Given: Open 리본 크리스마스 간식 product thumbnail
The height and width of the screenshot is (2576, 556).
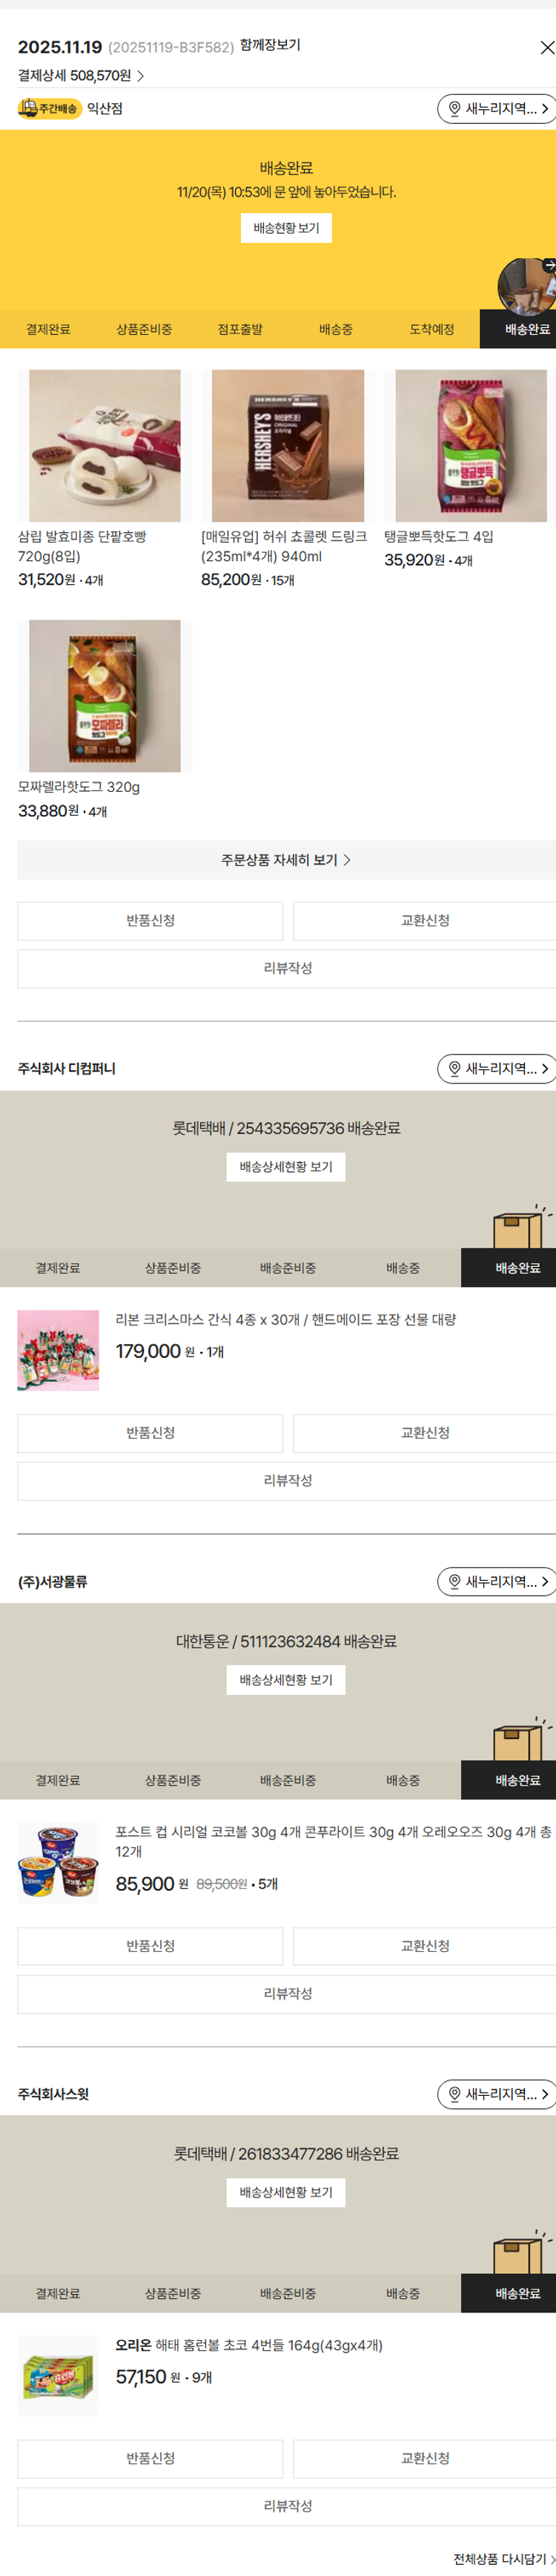Looking at the screenshot, I should 58,1350.
